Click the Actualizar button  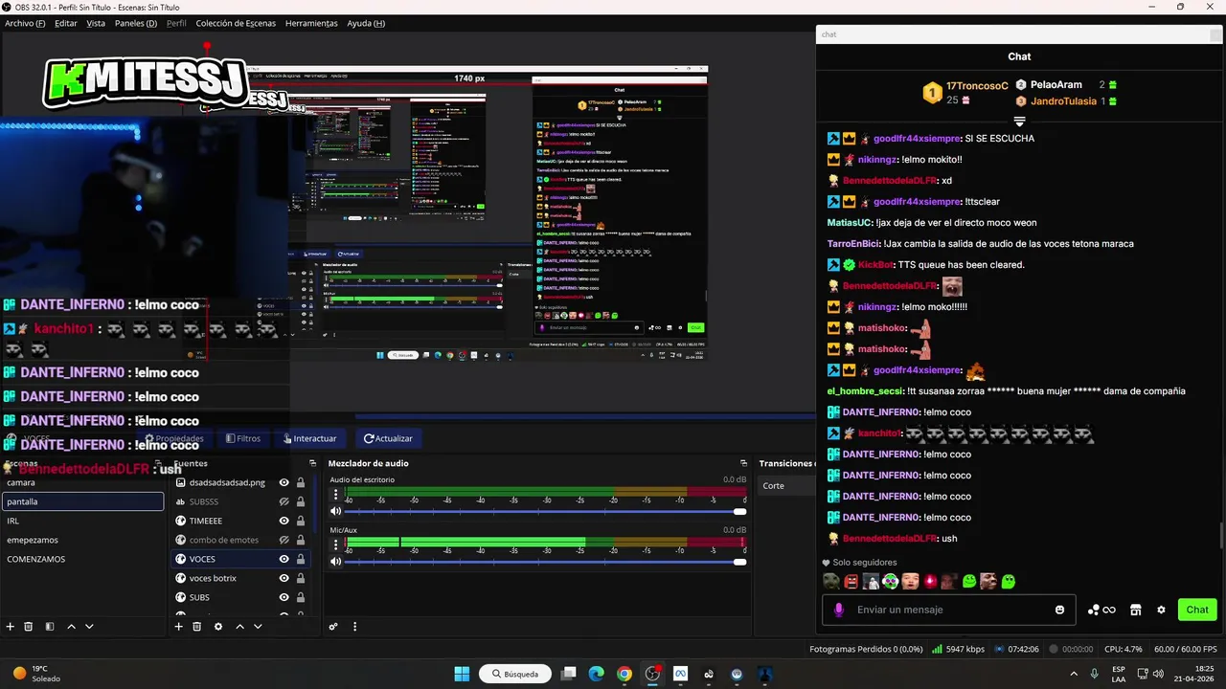[x=388, y=438]
